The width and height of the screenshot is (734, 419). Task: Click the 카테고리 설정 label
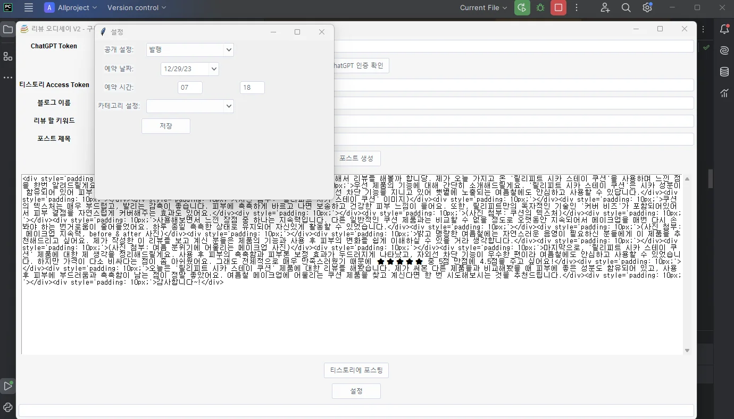point(119,106)
